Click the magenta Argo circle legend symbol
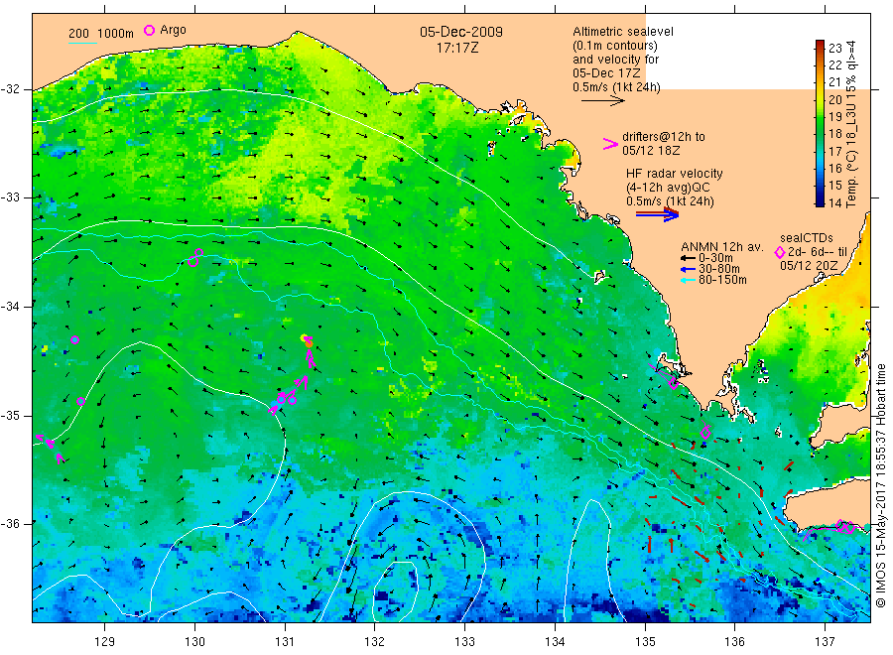Screen dimensions: 893x655 pos(149,30)
